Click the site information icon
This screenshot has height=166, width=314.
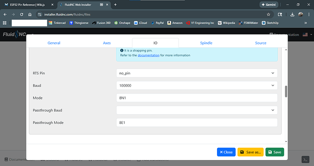coord(40,15)
